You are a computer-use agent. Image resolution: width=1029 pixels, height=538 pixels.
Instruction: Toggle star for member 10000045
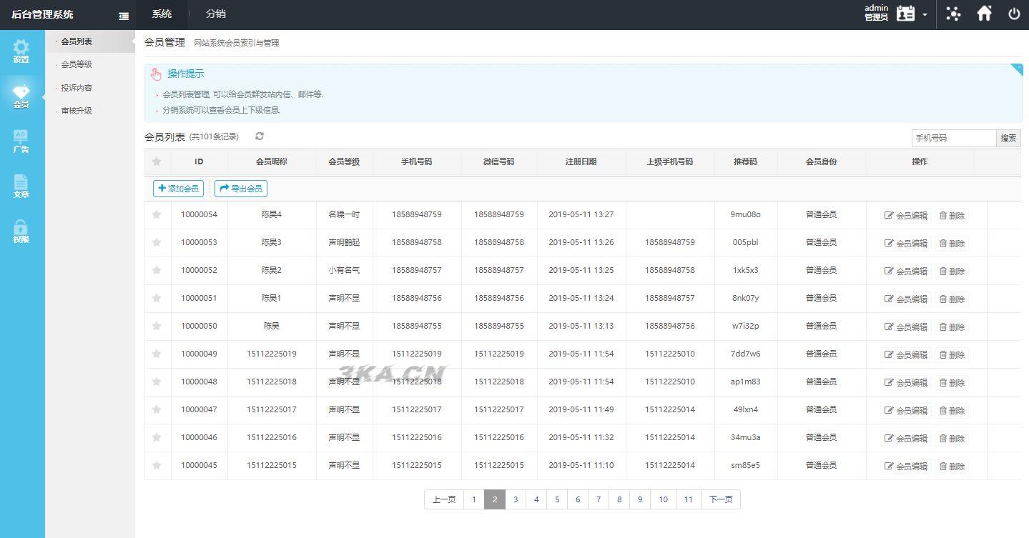(157, 465)
